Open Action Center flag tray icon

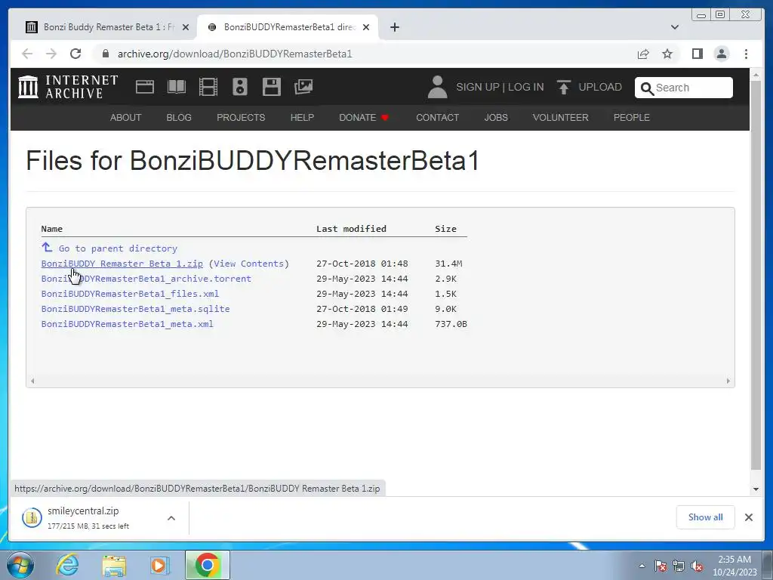(x=661, y=566)
